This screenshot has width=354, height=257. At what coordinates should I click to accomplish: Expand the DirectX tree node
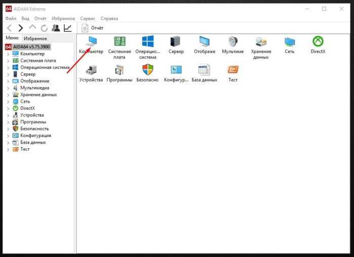coord(8,108)
